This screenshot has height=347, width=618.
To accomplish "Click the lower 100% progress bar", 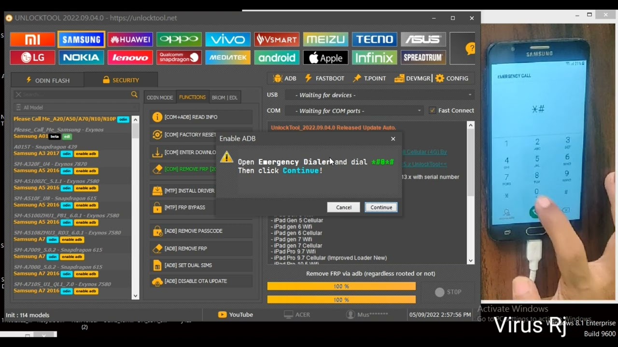I will tap(341, 300).
